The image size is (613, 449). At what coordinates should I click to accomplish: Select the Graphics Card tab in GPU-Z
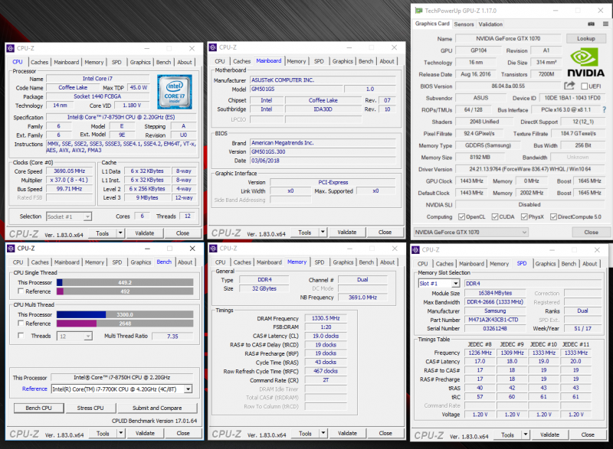(432, 24)
